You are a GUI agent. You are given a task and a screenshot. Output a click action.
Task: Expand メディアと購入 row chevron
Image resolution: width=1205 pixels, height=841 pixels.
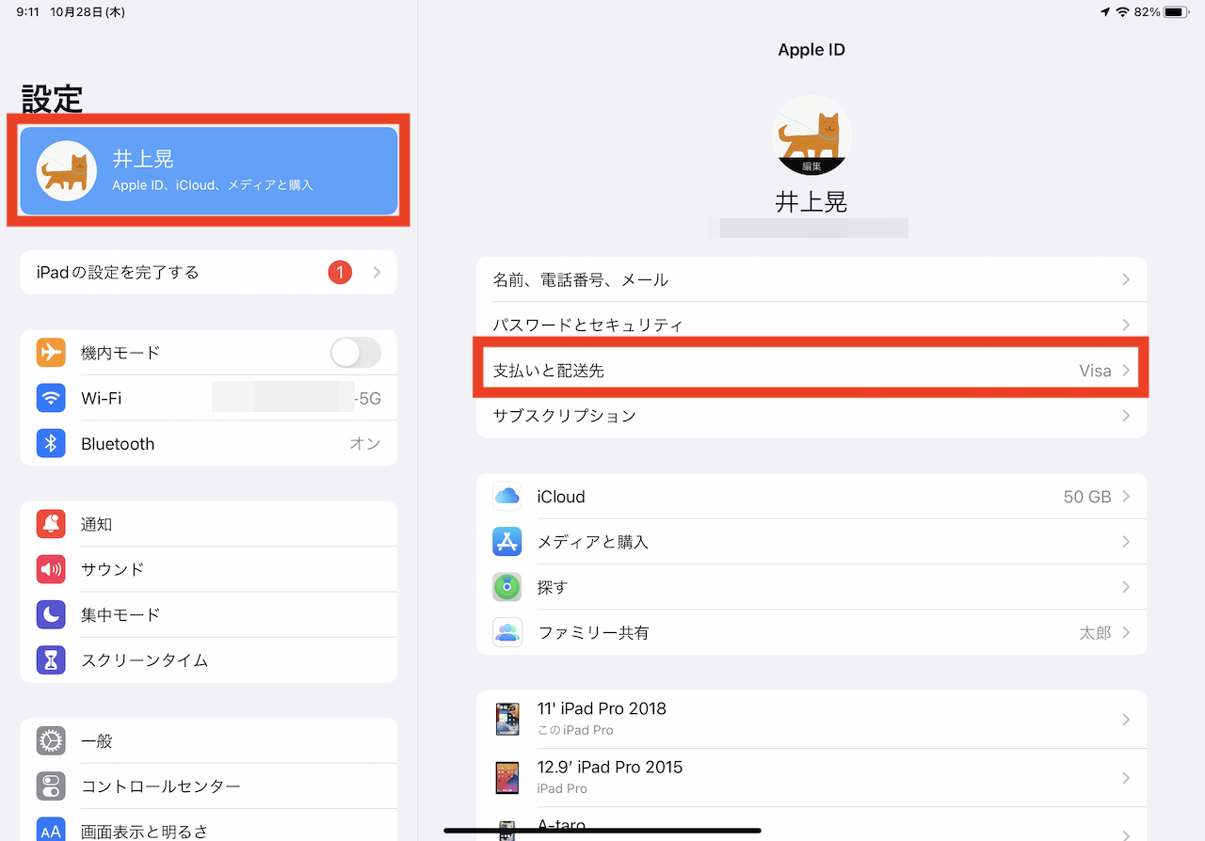point(1126,542)
